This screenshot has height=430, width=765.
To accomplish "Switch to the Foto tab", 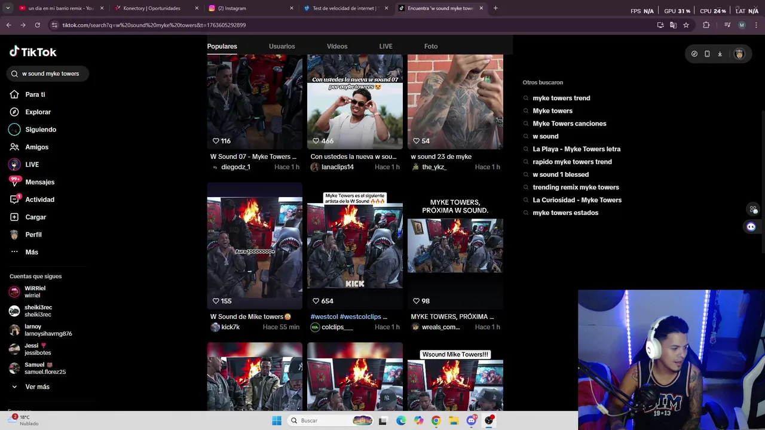I will point(431,46).
